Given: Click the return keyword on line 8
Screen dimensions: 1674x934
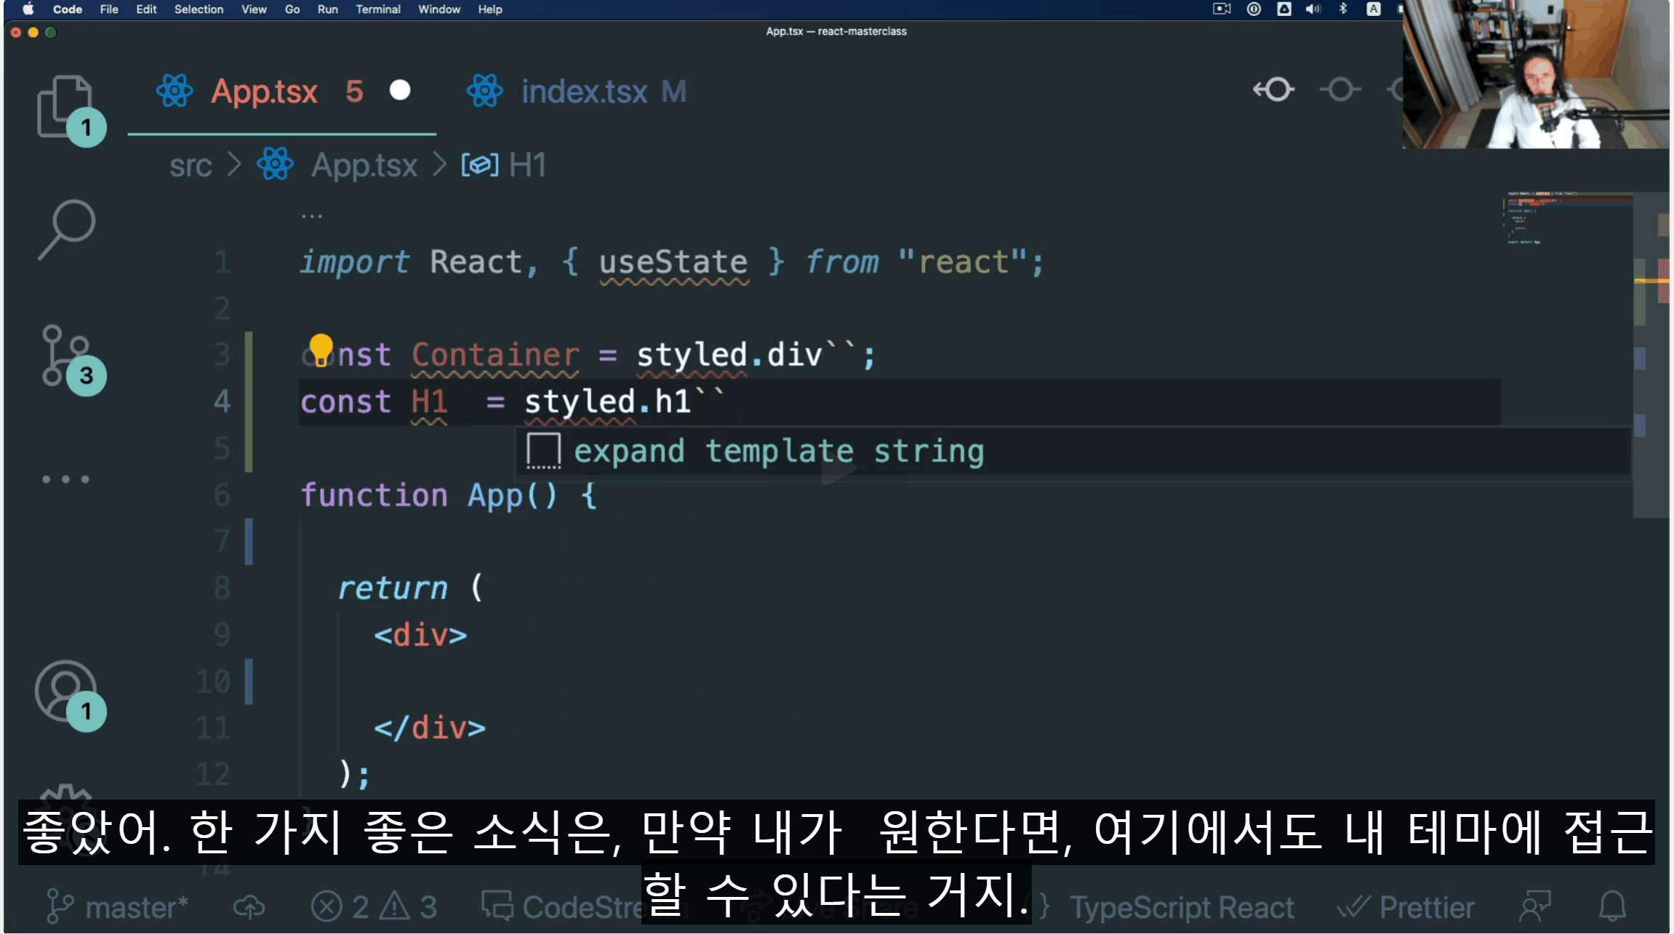Looking at the screenshot, I should [x=393, y=588].
